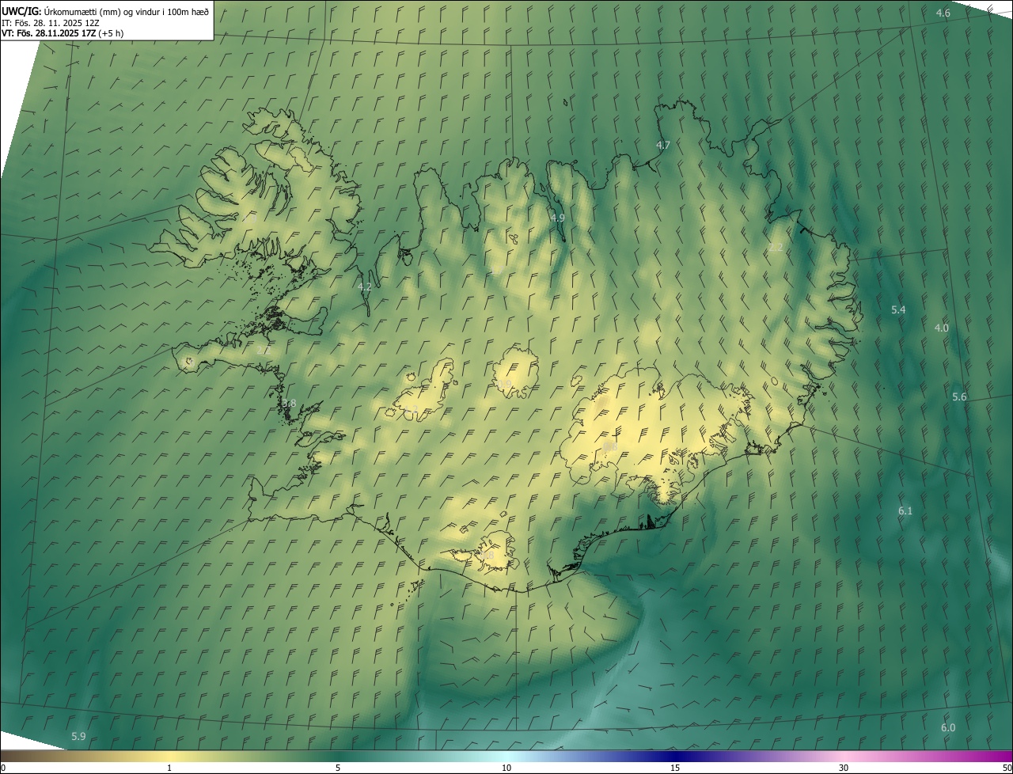The image size is (1013, 774).
Task: Click the 4.0 value east of Iceland
Action: 941,328
